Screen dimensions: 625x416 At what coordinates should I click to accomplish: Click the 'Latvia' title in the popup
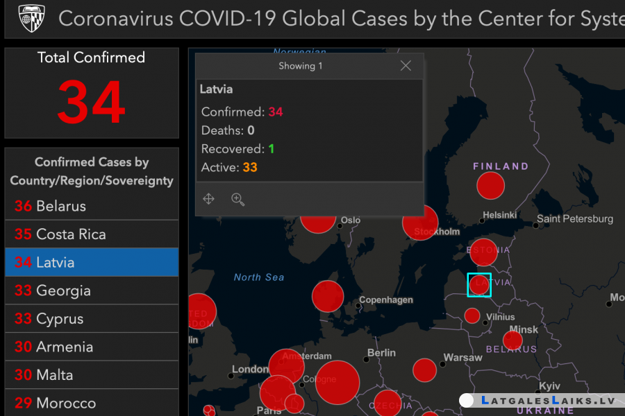216,89
